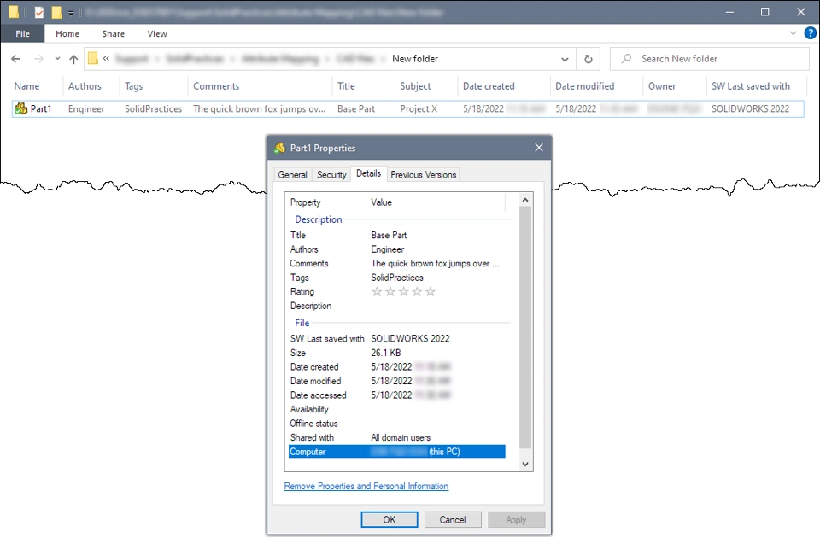Click the SOLIDWORKS part icon in the dialog title

pos(279,148)
